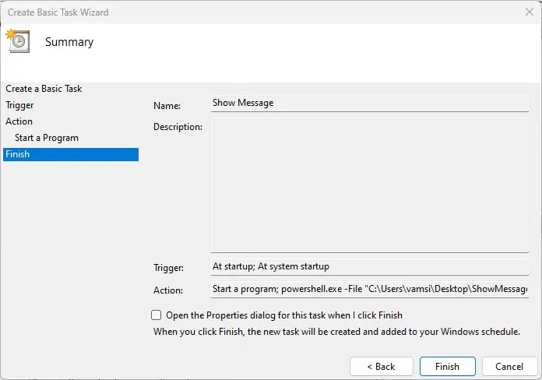Click the Trigger field showing At startup
The height and width of the screenshot is (380, 542).
[x=369, y=266]
